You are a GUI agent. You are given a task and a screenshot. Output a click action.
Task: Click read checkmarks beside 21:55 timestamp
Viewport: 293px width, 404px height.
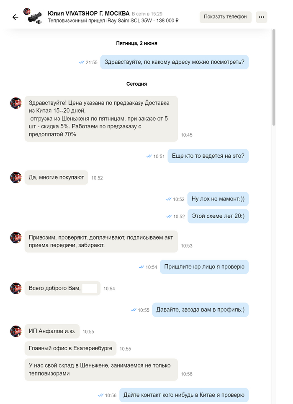coord(82,63)
